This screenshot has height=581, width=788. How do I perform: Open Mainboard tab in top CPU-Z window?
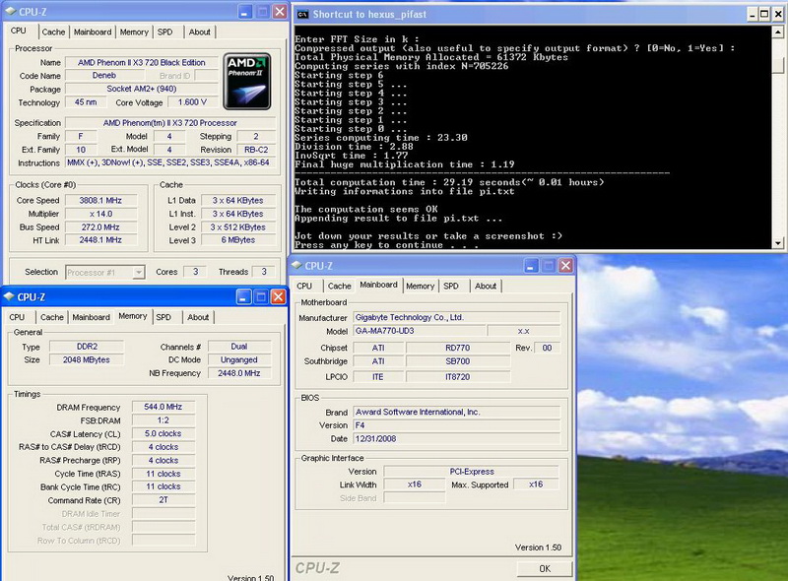click(93, 32)
